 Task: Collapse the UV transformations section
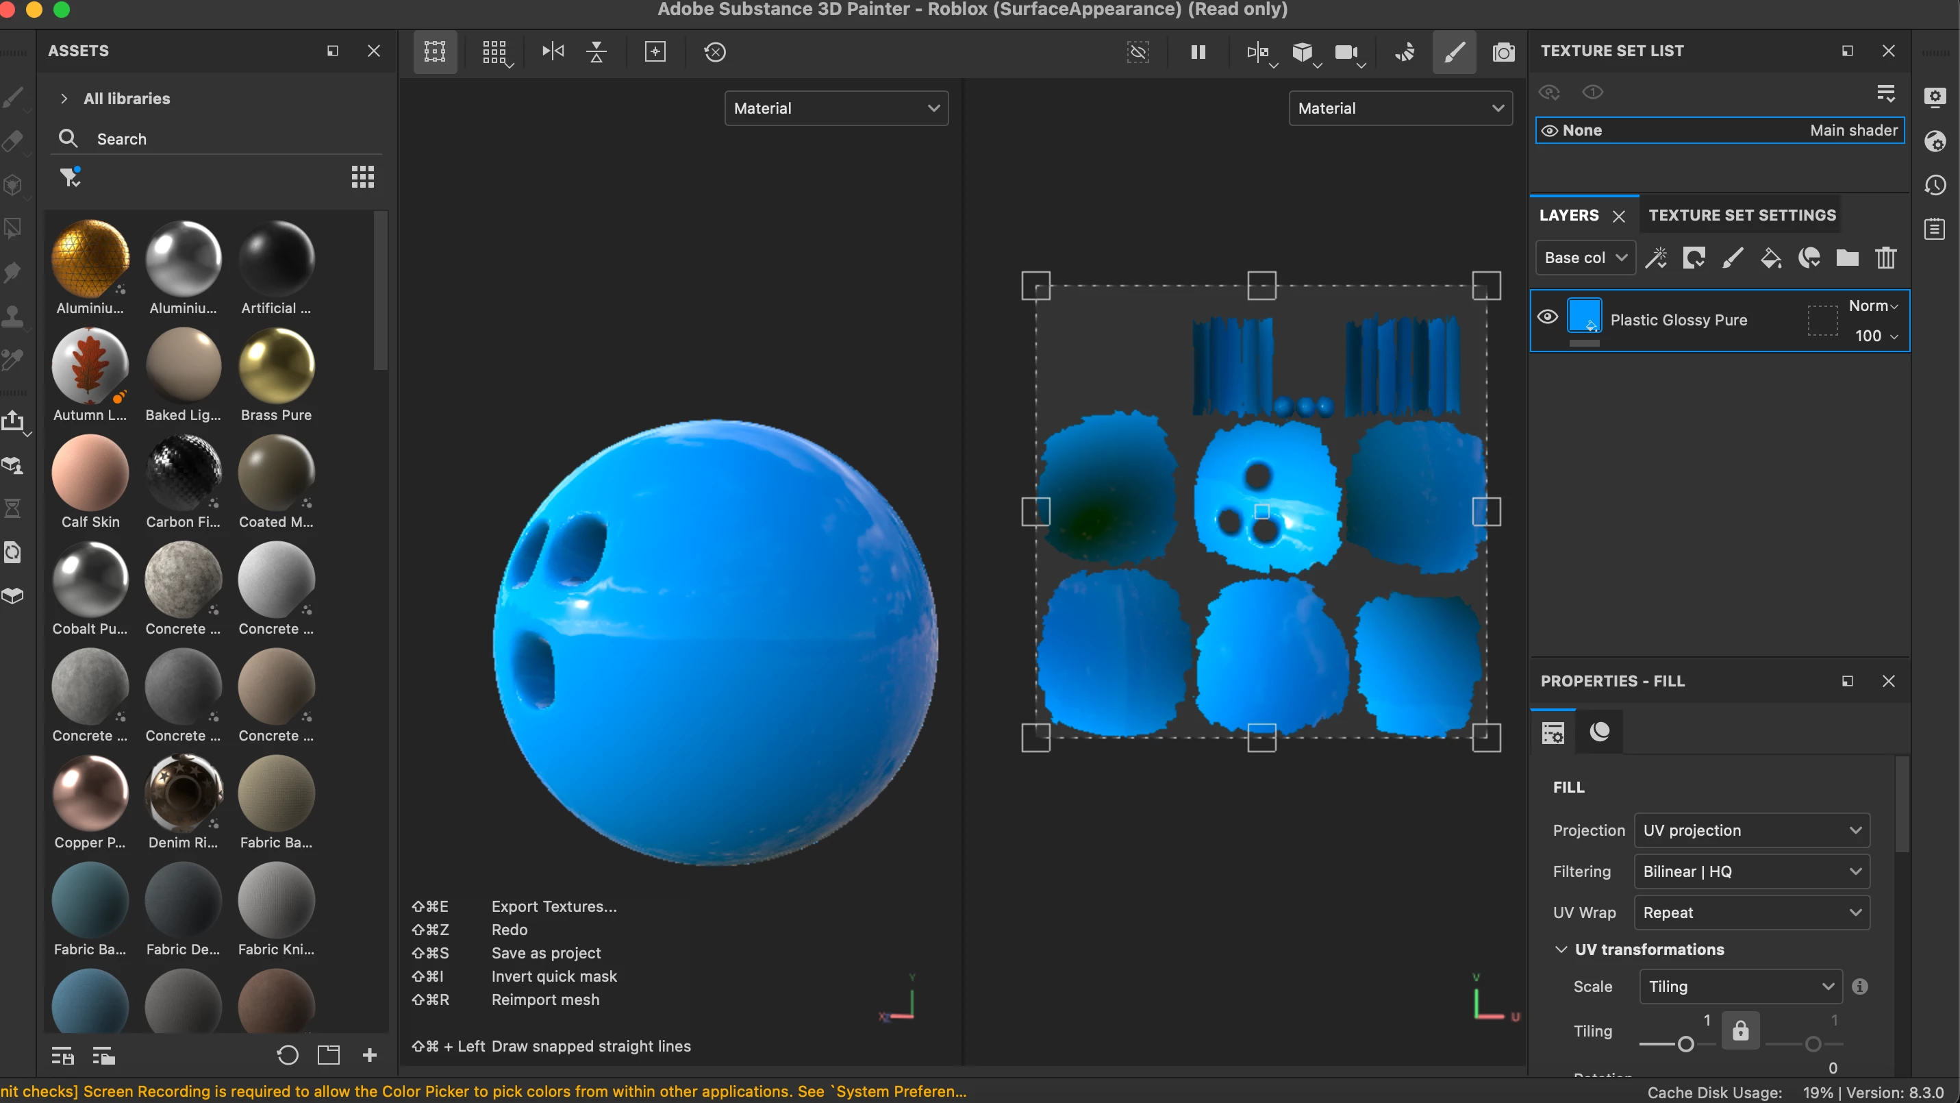point(1561,950)
